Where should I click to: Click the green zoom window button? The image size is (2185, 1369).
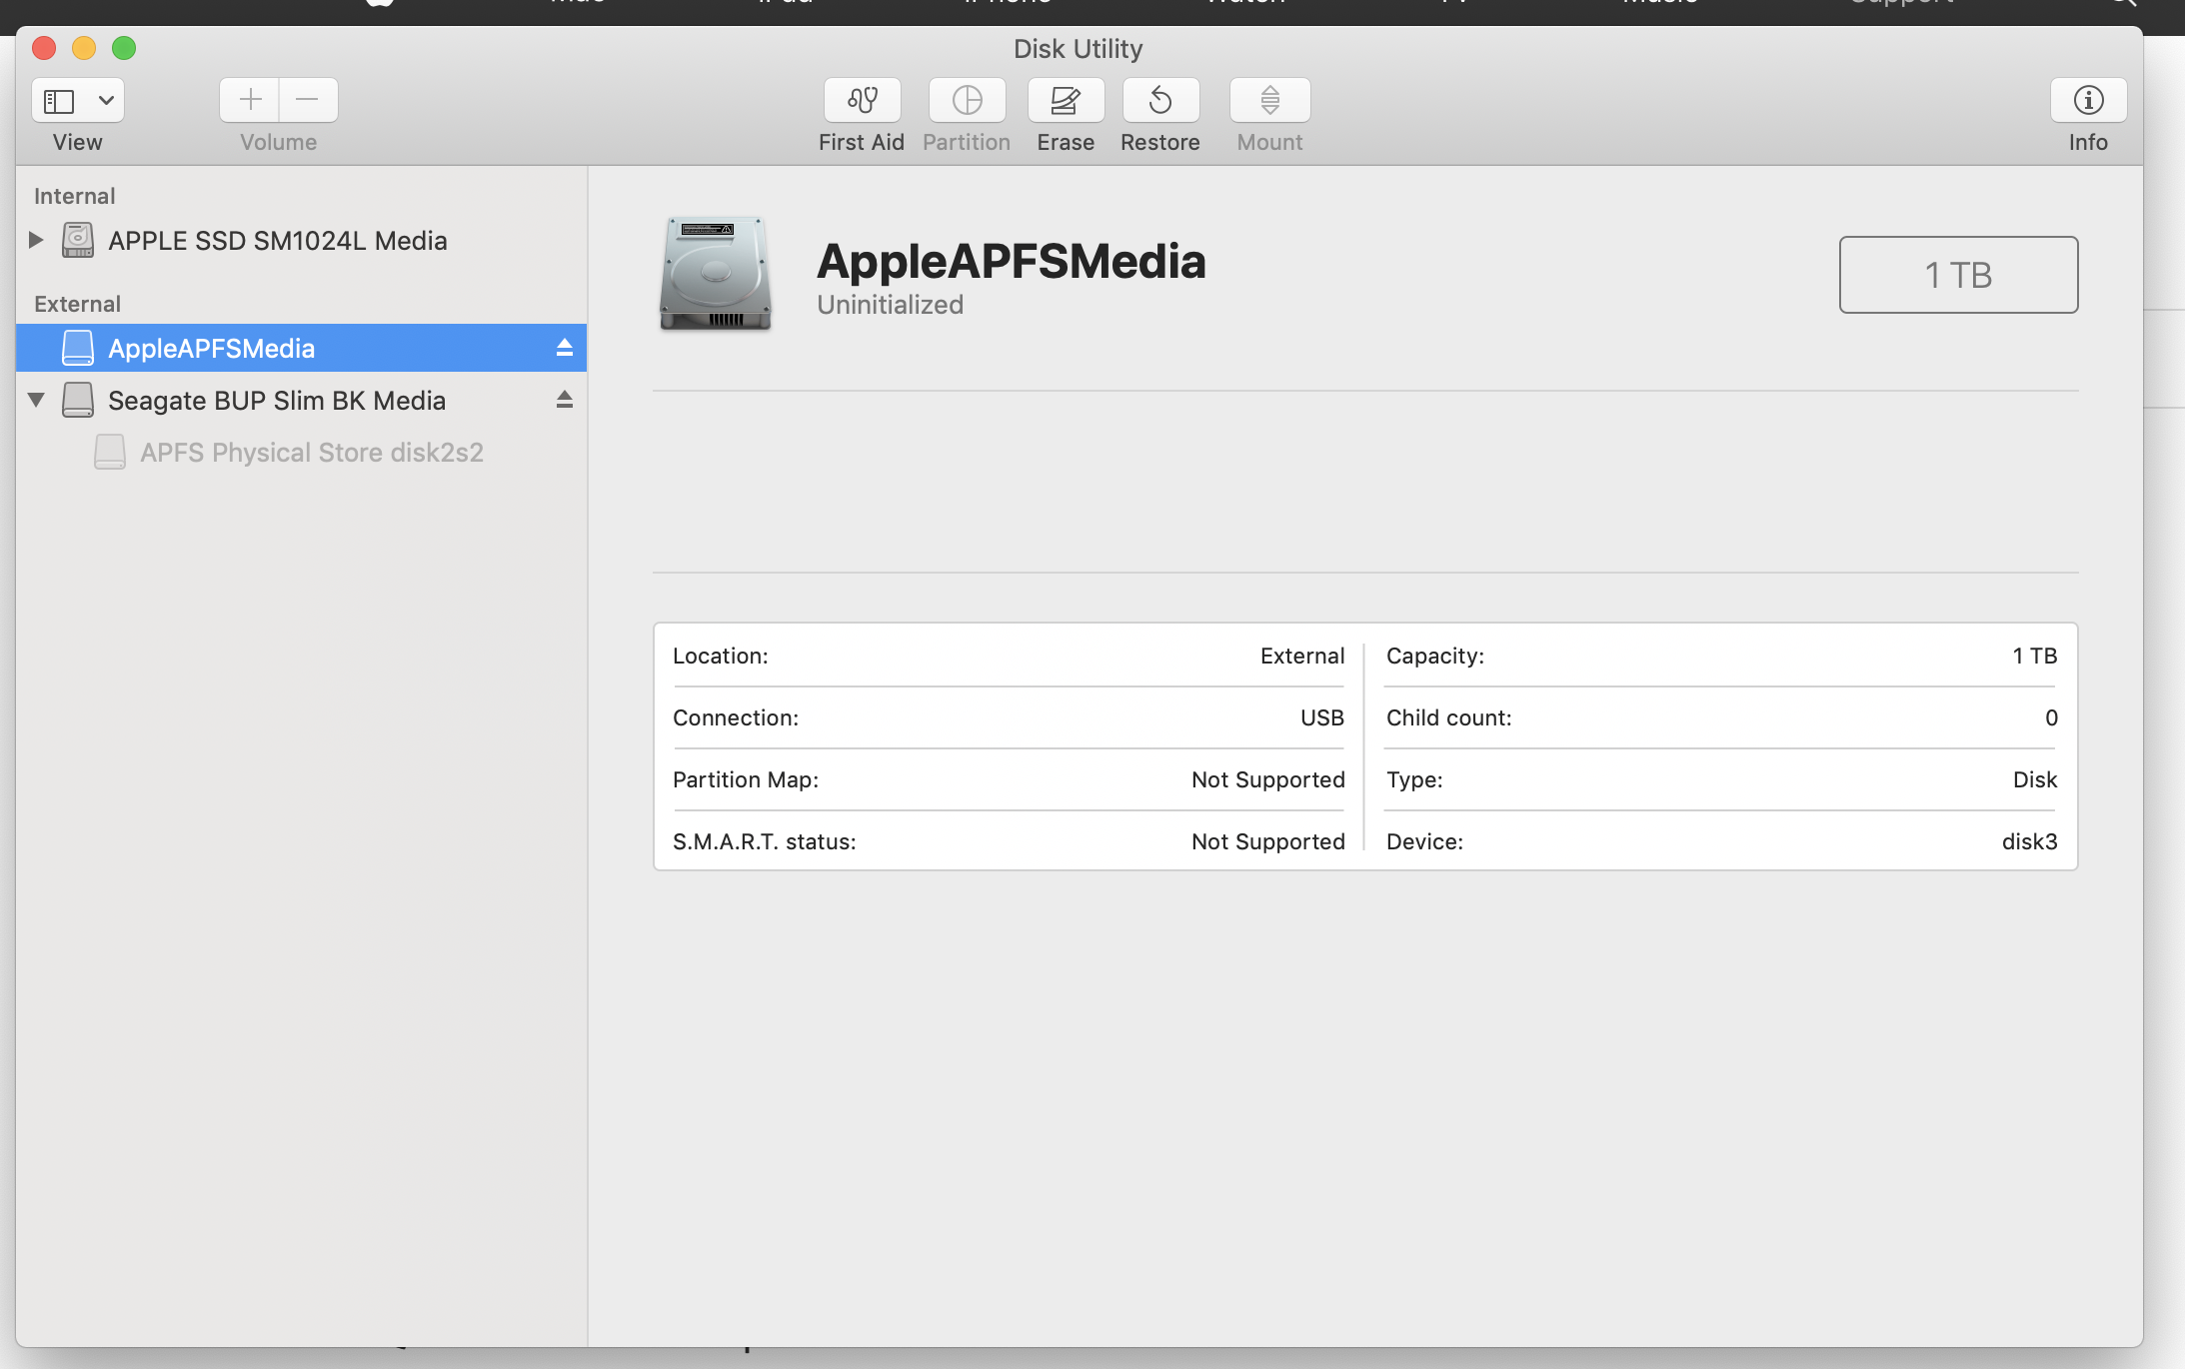tap(124, 48)
